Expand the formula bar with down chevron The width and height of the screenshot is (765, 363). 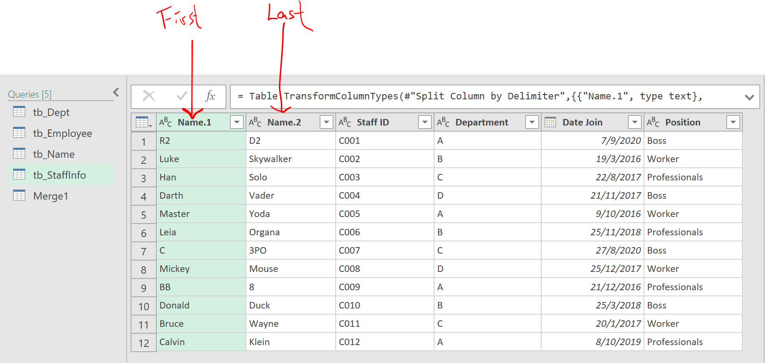[x=749, y=97]
